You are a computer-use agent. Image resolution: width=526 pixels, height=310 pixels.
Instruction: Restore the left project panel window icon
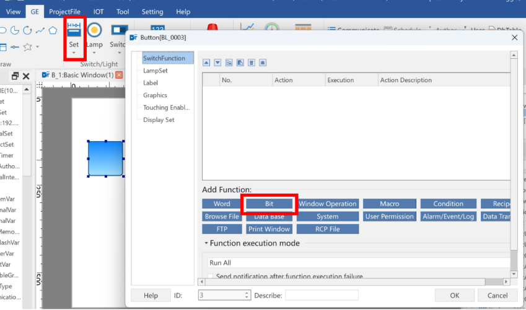click(15, 76)
